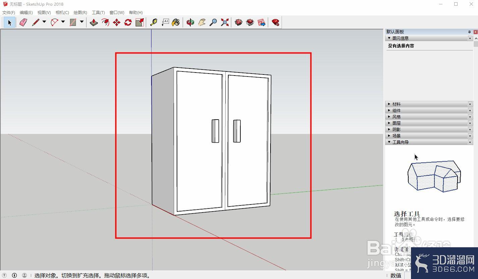
Task: Click the 没有选择内容 text
Action: [401, 46]
